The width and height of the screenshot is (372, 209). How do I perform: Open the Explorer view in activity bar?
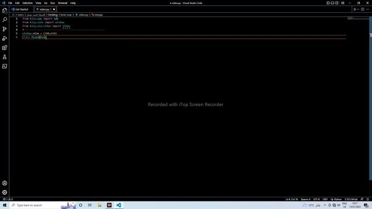coord(5,10)
